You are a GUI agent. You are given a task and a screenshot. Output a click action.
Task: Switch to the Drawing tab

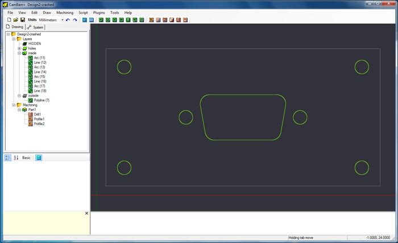click(x=15, y=27)
